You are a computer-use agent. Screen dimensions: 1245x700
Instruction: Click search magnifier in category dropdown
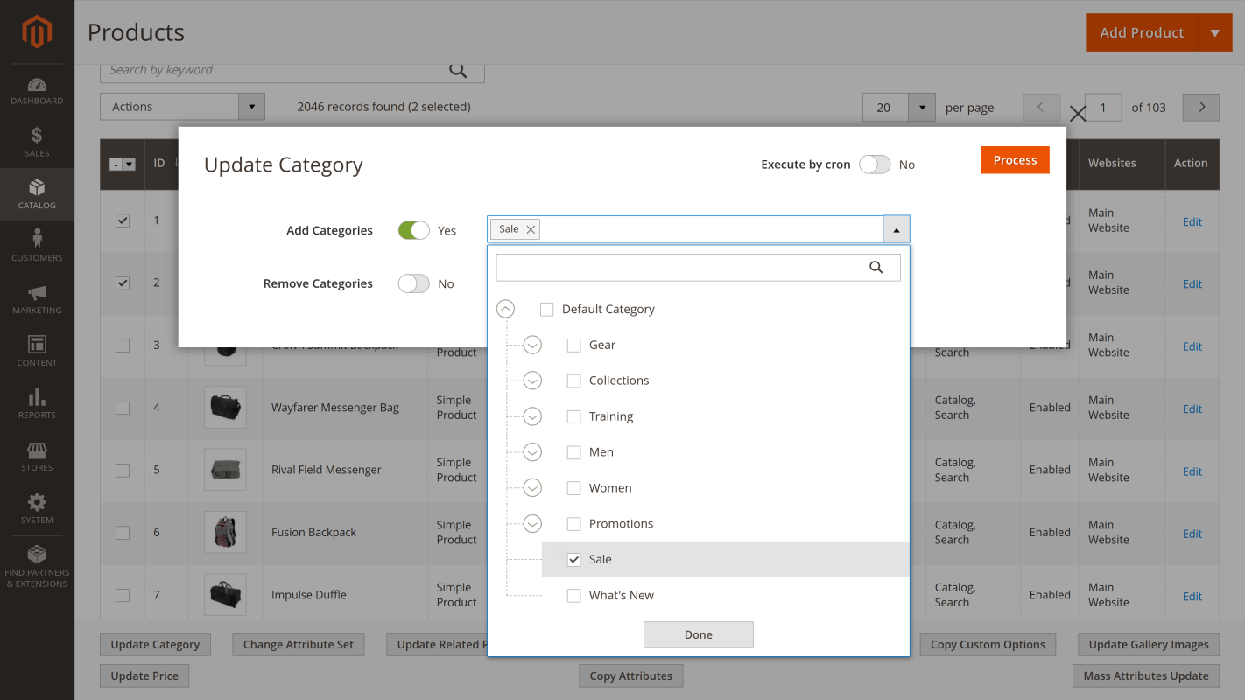(876, 268)
